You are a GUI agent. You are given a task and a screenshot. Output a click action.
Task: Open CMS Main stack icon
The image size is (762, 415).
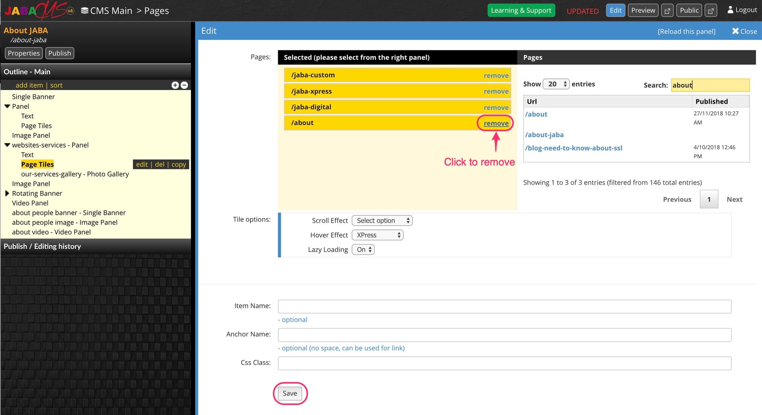click(85, 11)
